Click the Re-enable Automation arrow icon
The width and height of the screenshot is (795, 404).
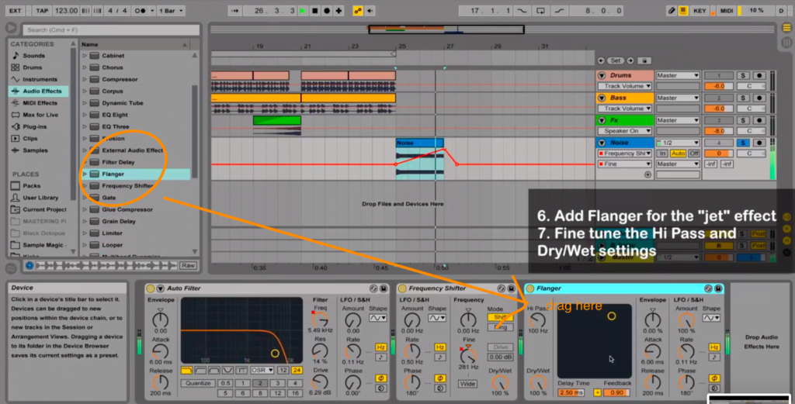click(x=370, y=11)
